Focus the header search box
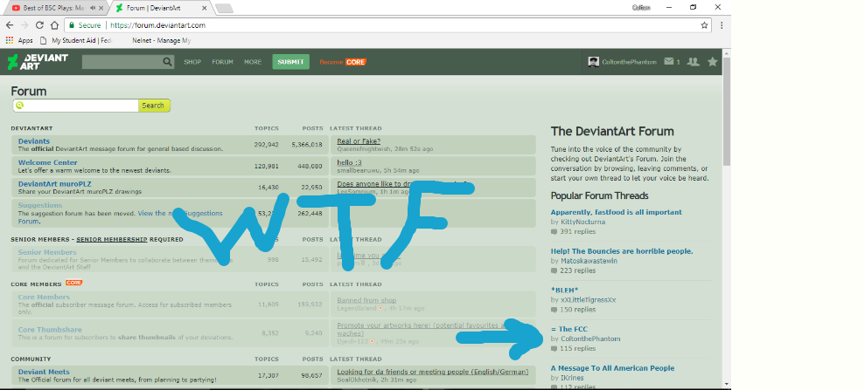 point(122,62)
